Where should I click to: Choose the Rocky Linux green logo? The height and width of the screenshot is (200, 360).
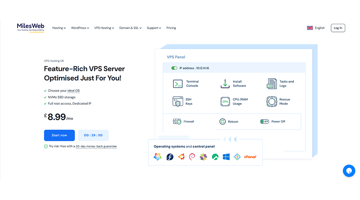[x=215, y=157]
